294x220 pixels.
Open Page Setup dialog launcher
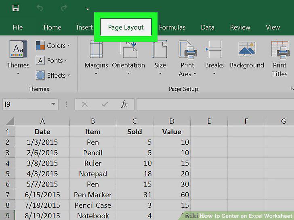[x=292, y=88]
